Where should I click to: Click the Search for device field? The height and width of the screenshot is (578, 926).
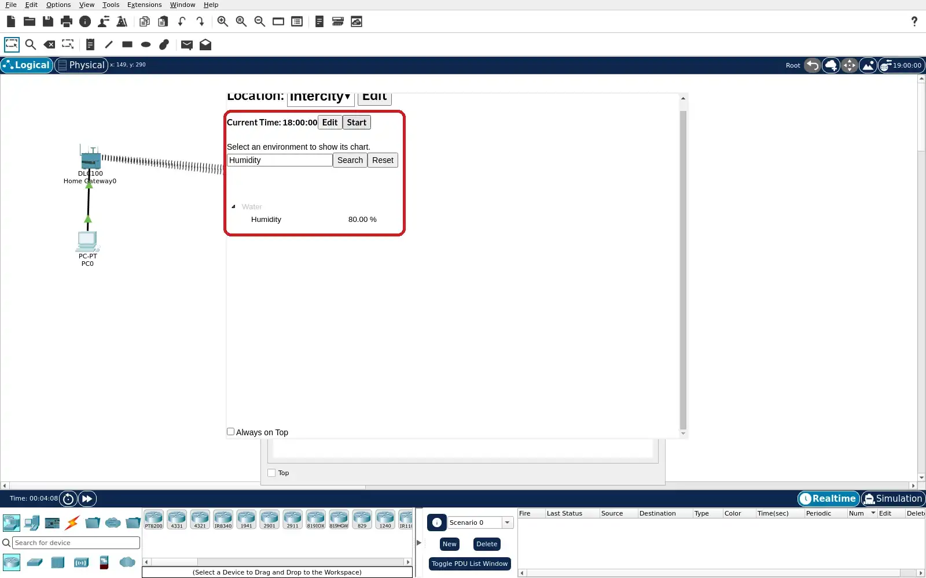pos(76,543)
